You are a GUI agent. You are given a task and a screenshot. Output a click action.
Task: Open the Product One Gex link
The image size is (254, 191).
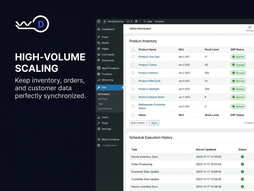pos(149,57)
